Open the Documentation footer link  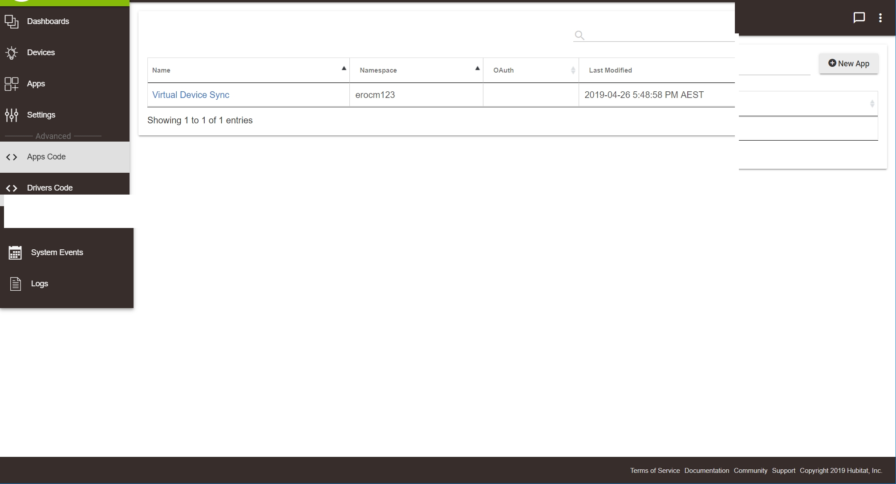[x=706, y=471]
